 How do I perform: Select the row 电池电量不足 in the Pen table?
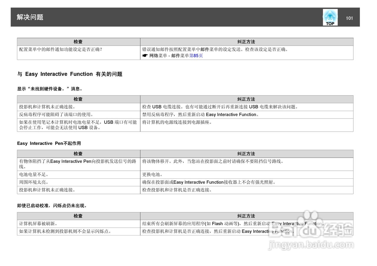point(38,174)
